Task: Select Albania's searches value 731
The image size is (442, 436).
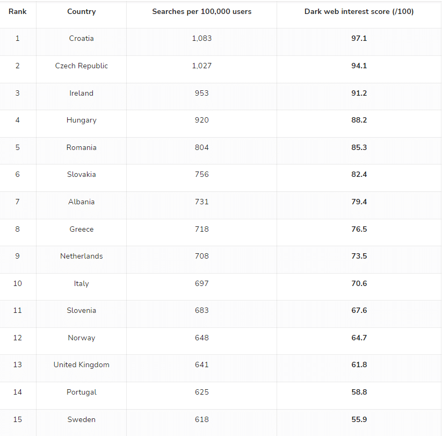Action: (202, 202)
